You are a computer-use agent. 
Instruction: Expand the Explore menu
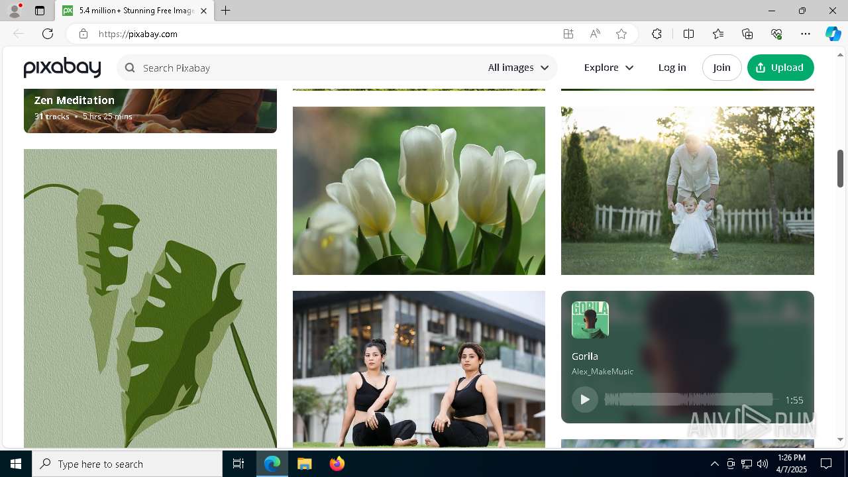[x=609, y=68]
